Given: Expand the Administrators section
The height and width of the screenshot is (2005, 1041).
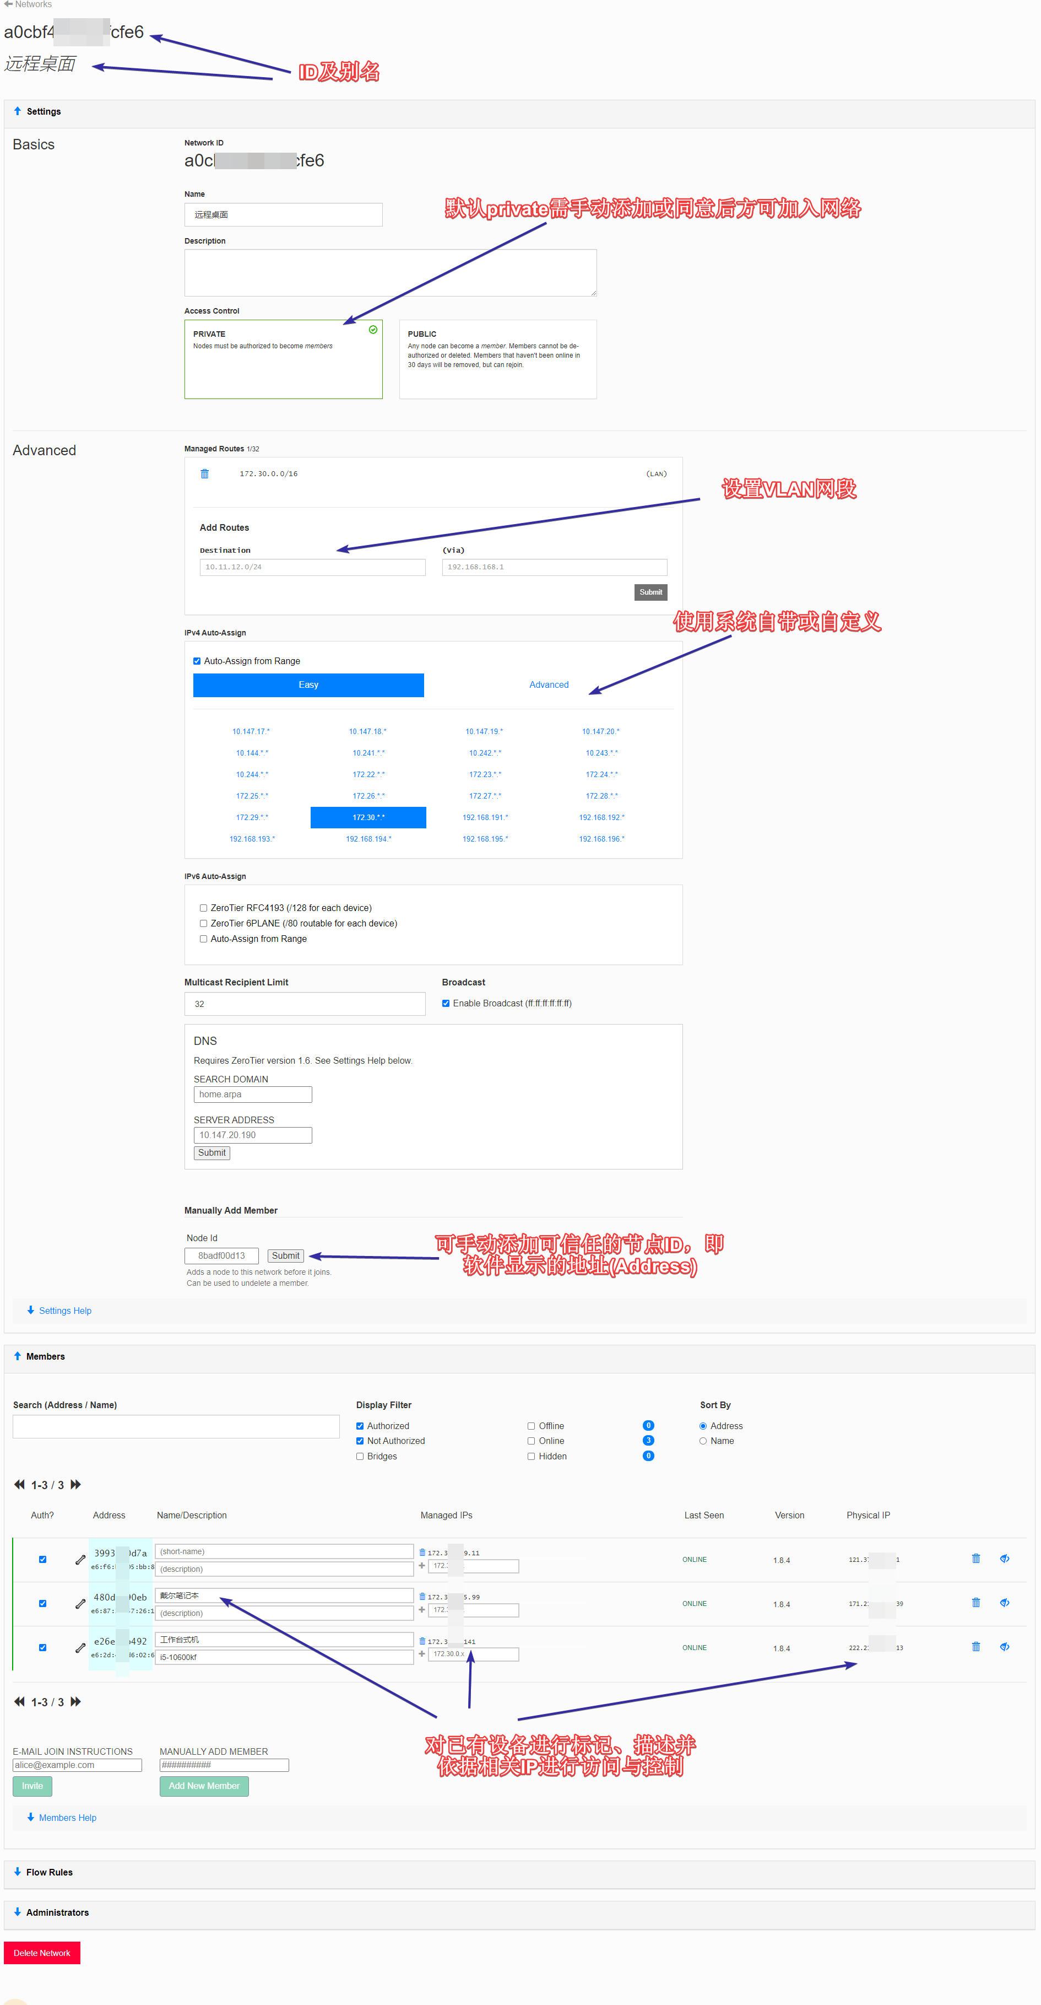Looking at the screenshot, I should (57, 1912).
